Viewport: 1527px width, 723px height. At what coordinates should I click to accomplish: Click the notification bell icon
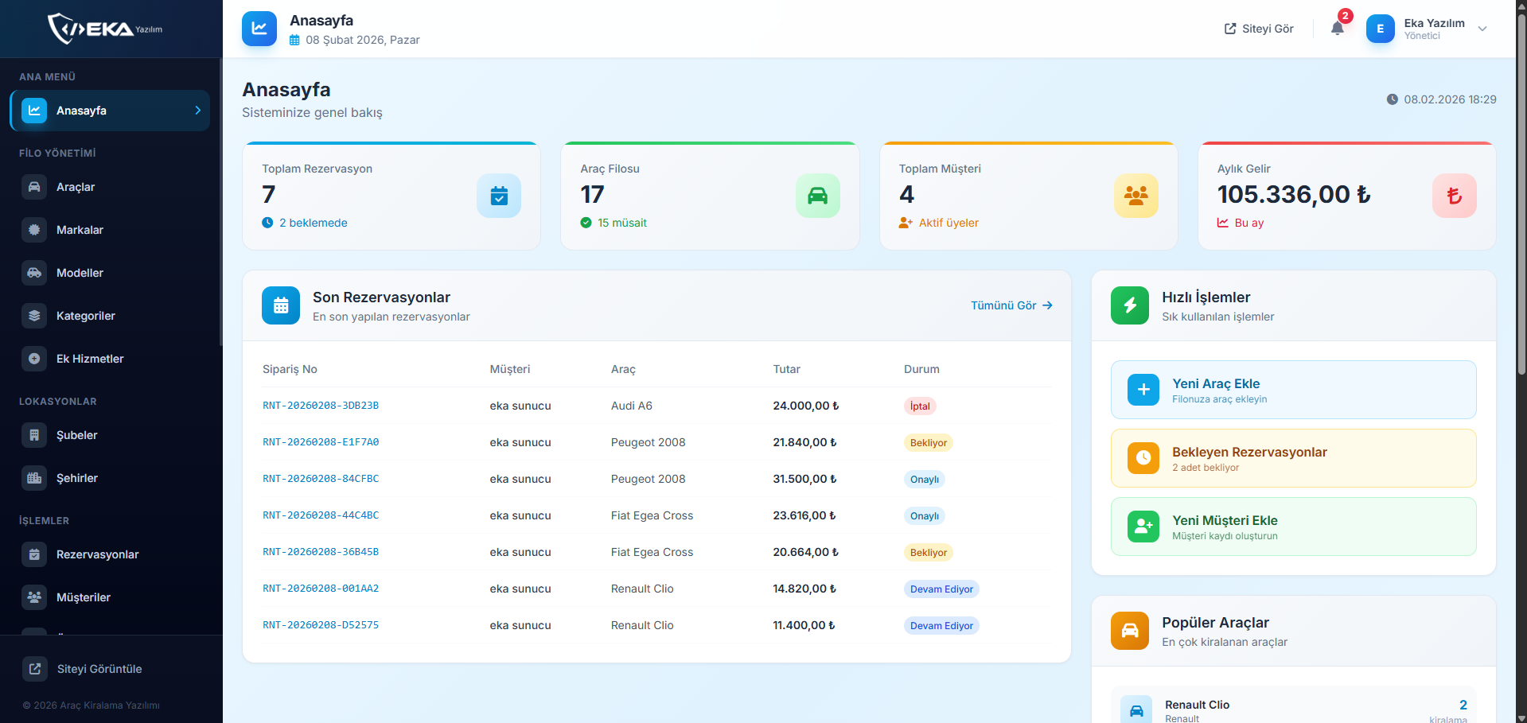click(1338, 29)
